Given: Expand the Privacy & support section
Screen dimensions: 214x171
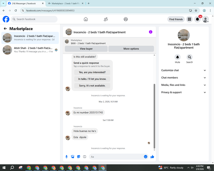Looking at the screenshot, I should (184, 92).
